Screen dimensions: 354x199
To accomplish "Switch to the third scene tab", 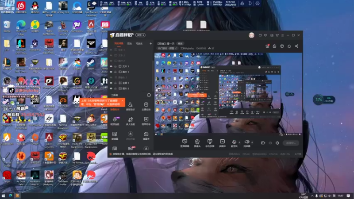I will coord(139,43).
